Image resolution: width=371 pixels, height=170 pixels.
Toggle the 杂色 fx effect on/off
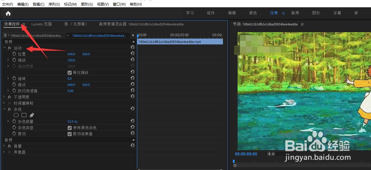click(x=9, y=109)
